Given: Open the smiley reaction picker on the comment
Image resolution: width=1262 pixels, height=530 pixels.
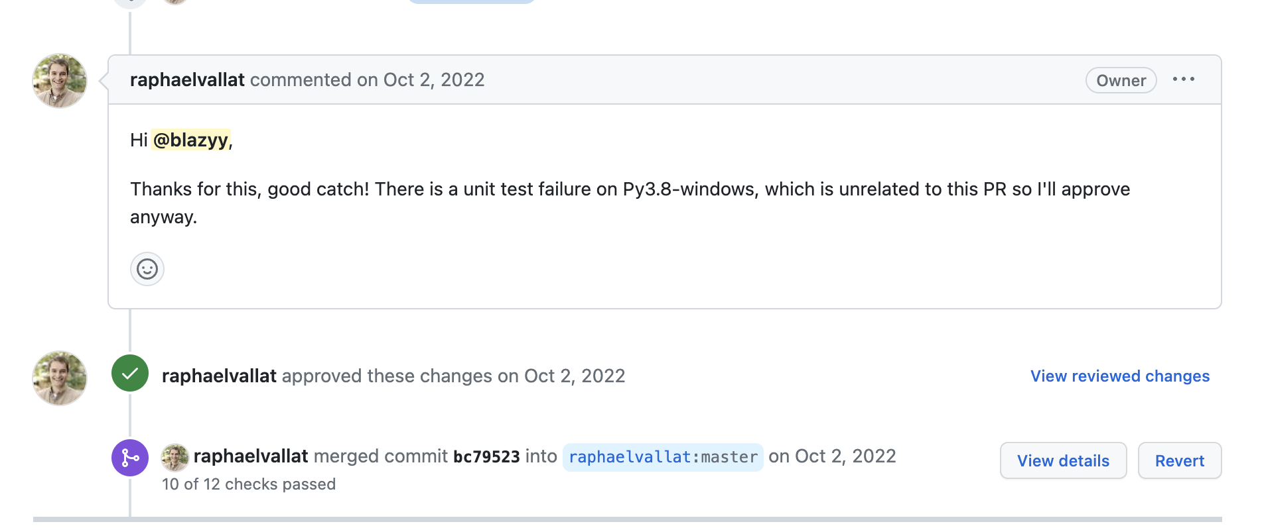Looking at the screenshot, I should (147, 269).
